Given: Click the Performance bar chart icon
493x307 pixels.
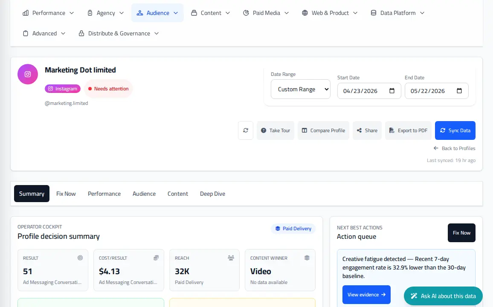Looking at the screenshot, I should pos(26,13).
